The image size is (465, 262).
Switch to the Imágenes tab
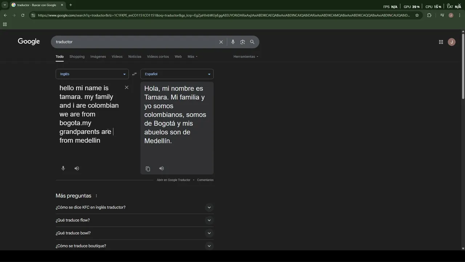(x=98, y=56)
